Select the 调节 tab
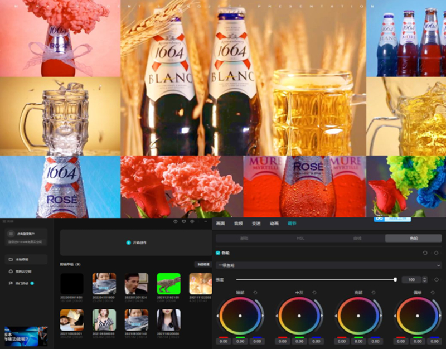 coord(292,223)
